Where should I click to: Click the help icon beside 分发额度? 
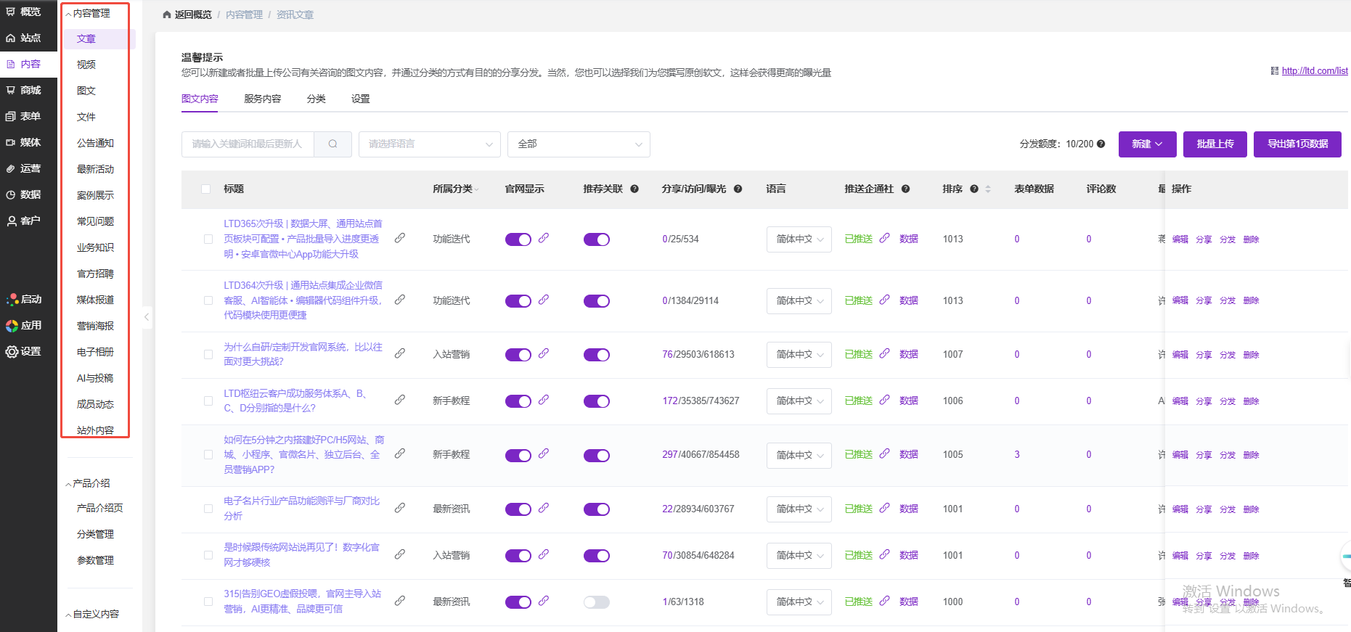coord(1101,144)
